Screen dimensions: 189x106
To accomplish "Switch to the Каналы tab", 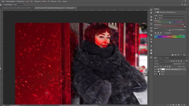I will point(161,58).
